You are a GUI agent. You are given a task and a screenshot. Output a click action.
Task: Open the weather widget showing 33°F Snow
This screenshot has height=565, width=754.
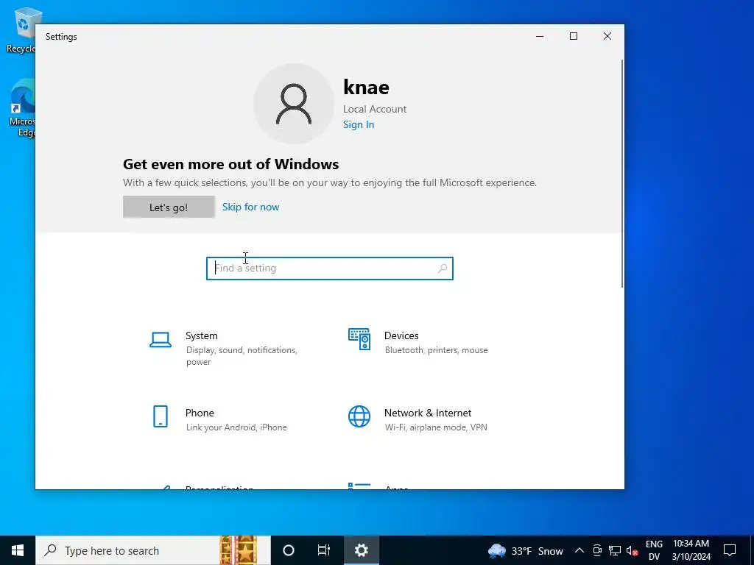coord(525,550)
